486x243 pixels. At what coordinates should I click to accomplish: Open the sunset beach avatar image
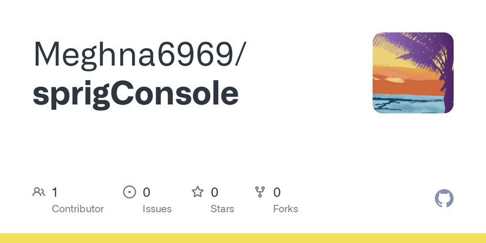click(413, 73)
